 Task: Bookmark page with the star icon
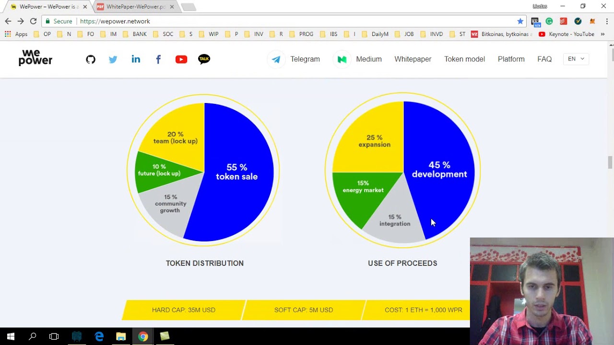pos(520,21)
